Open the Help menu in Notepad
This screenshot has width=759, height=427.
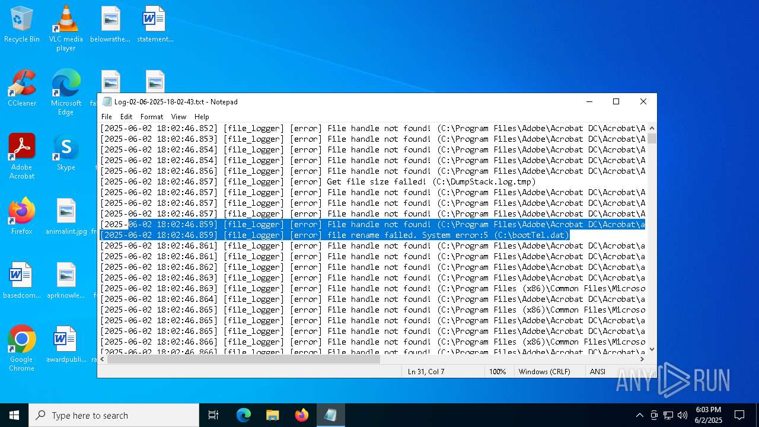tap(202, 117)
